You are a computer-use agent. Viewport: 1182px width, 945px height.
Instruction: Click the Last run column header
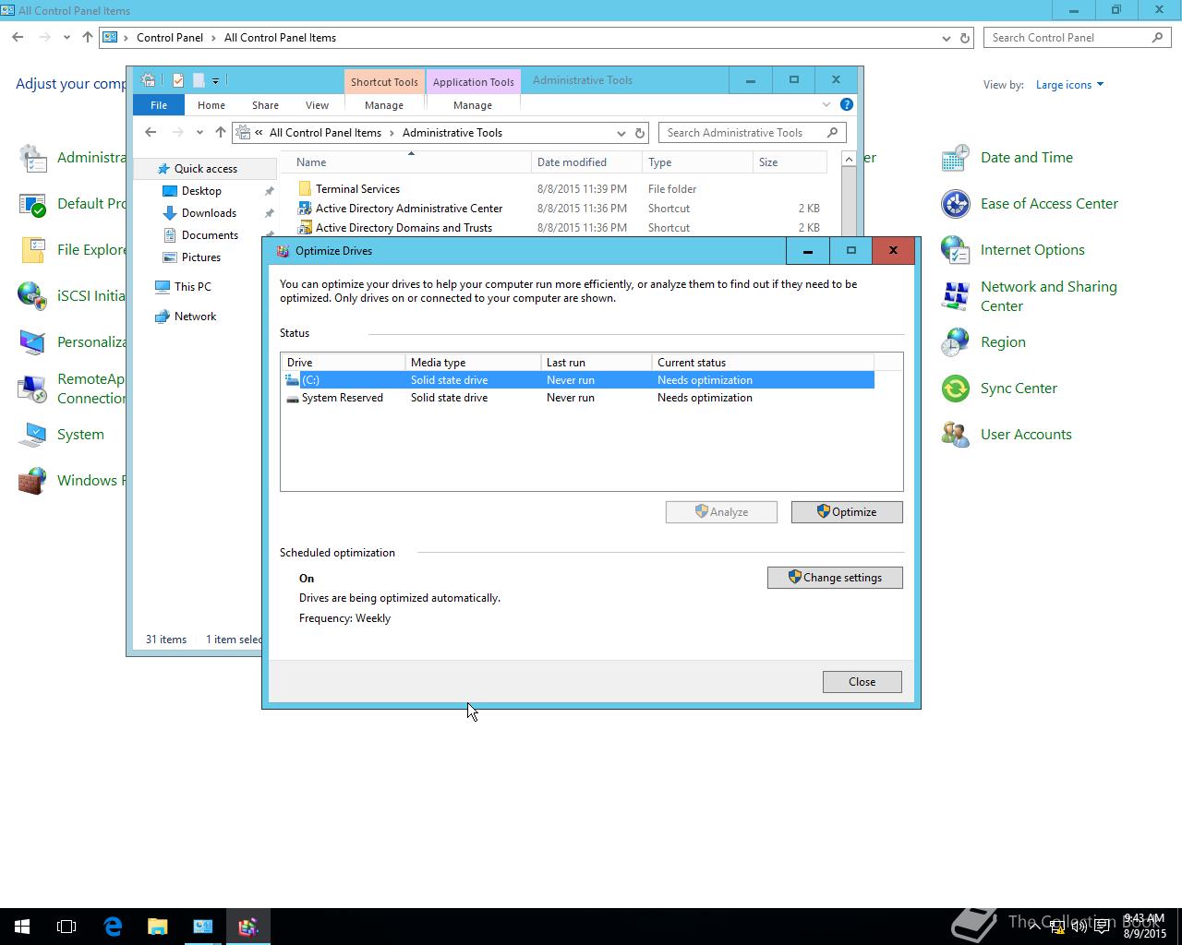597,363
